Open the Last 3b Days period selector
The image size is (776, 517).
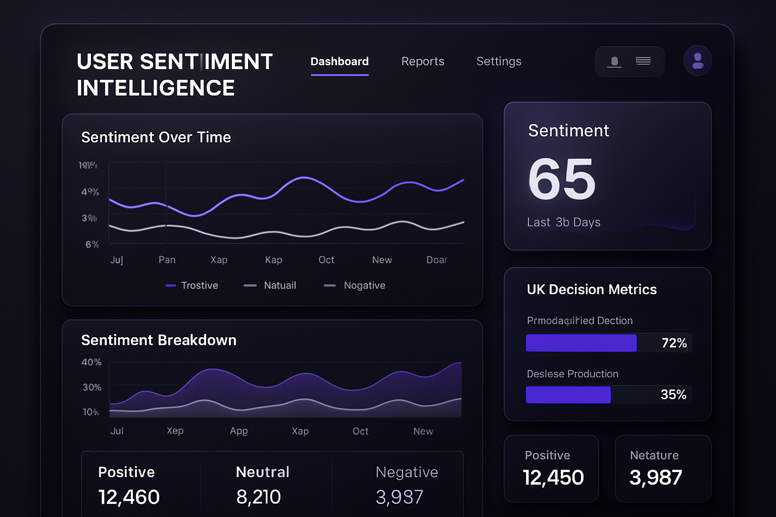pos(563,222)
